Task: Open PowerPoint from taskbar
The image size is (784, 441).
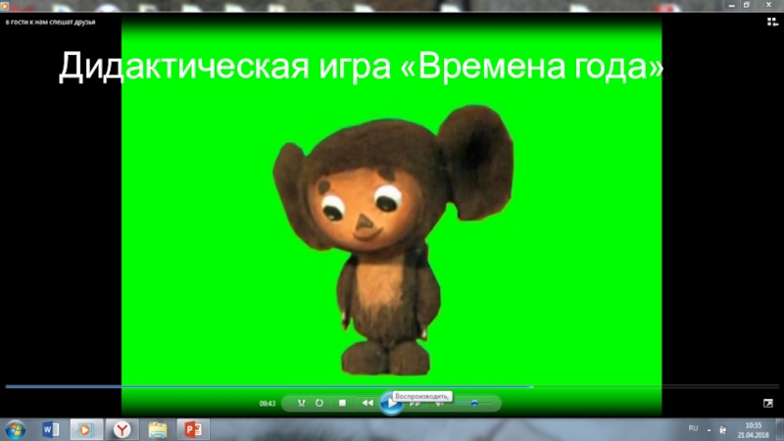Action: tap(193, 429)
